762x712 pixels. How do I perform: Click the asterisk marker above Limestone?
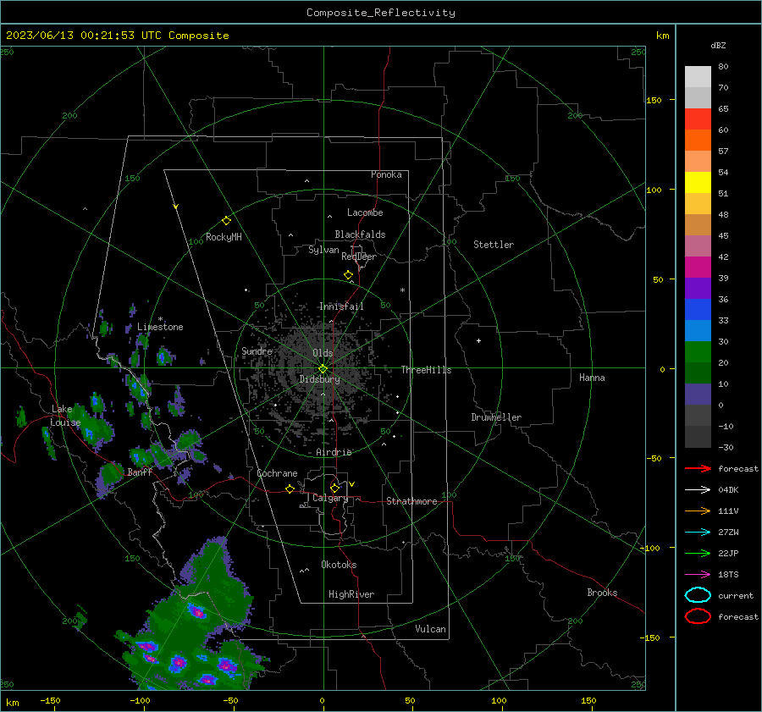tap(160, 319)
